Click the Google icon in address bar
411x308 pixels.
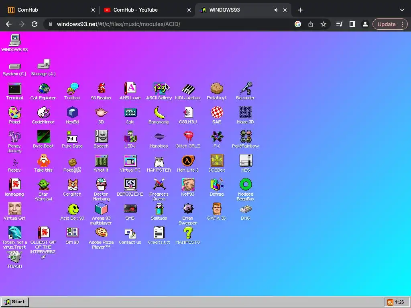pyautogui.click(x=298, y=24)
